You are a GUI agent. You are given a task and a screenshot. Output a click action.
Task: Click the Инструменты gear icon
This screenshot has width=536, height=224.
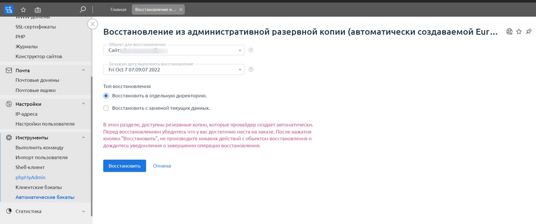click(9, 138)
